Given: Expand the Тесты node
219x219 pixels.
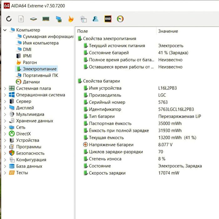Looking at the screenshot, I should [5, 173].
